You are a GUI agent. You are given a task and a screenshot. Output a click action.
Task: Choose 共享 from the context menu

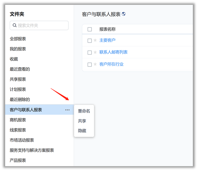82,121
